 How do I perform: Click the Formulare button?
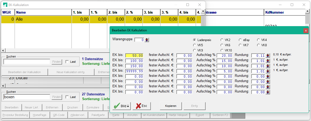93,107
